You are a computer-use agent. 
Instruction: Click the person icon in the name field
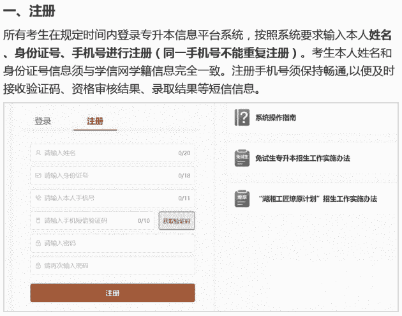click(x=38, y=153)
